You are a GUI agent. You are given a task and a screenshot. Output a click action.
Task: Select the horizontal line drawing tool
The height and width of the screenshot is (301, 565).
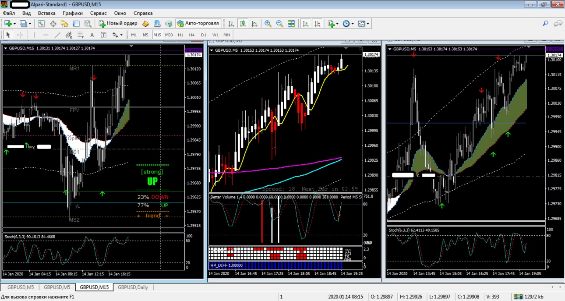click(x=46, y=35)
